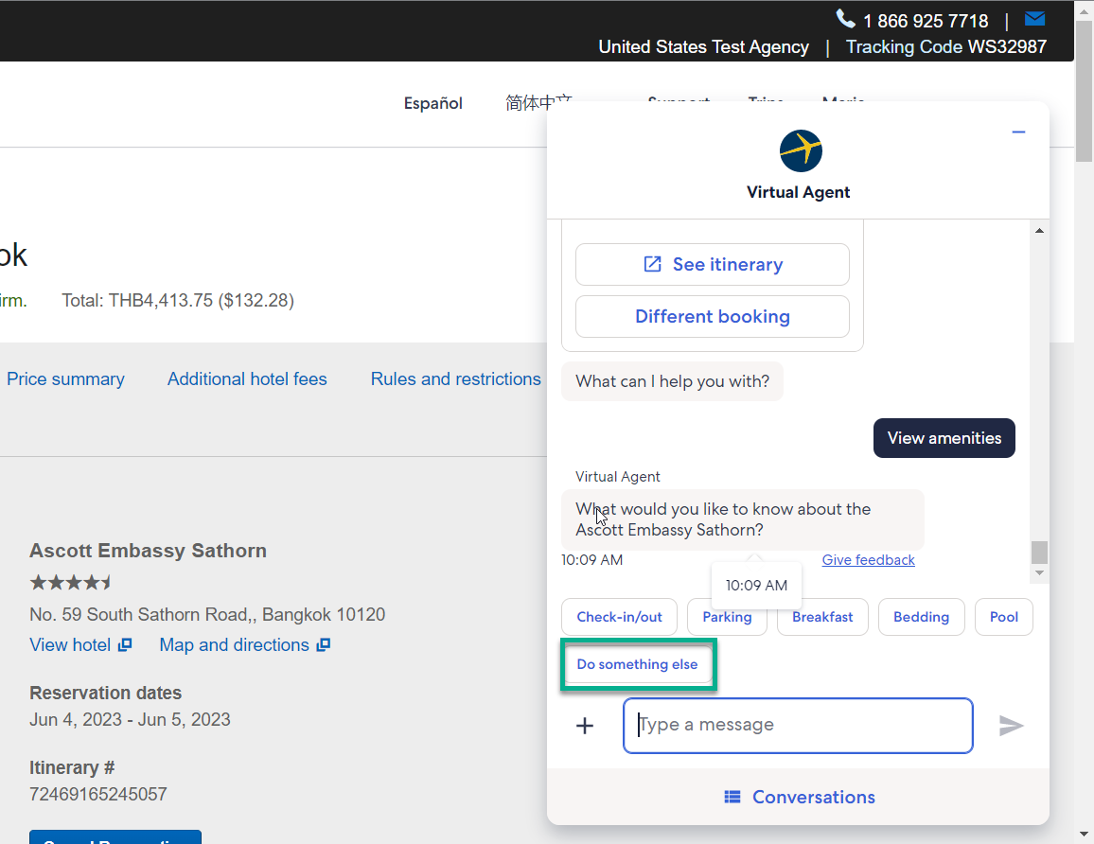Viewport: 1094px width, 844px height.
Task: Switch language to Simplified Chinese
Action: click(538, 103)
